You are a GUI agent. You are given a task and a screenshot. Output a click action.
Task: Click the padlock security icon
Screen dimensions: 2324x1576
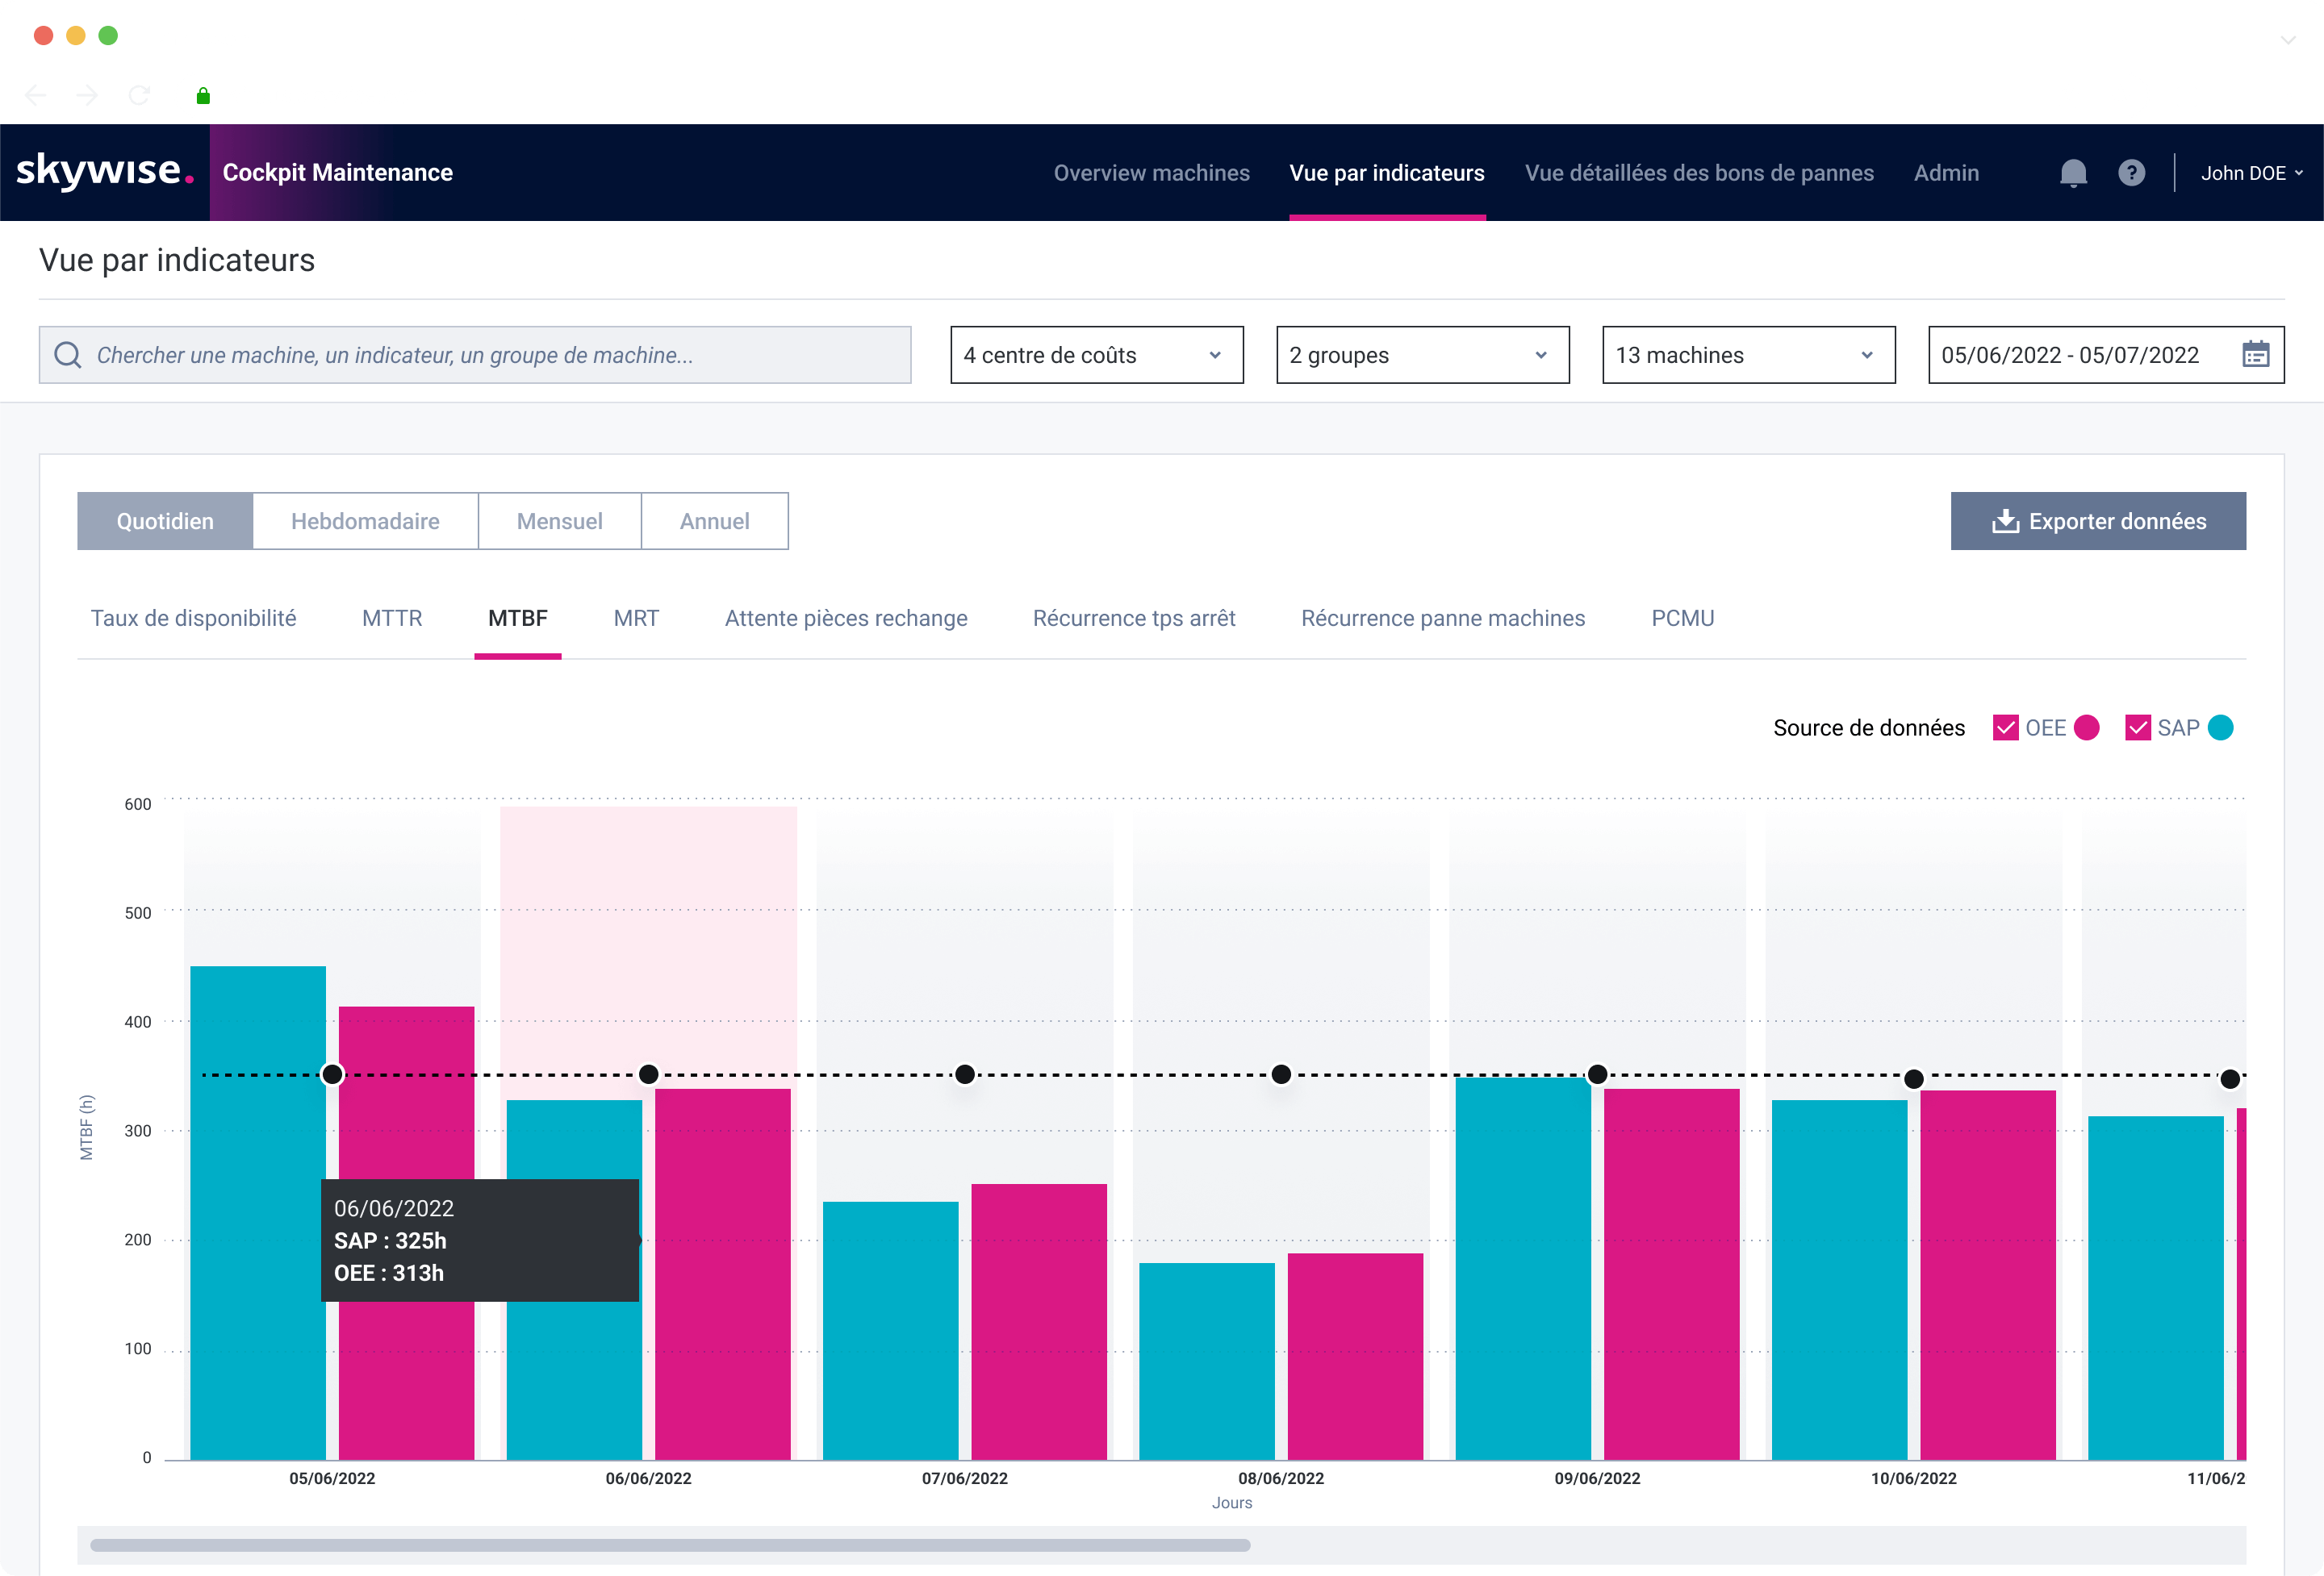click(x=203, y=95)
